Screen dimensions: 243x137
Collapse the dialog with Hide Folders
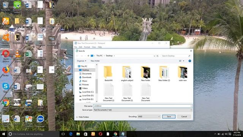(x=82, y=117)
